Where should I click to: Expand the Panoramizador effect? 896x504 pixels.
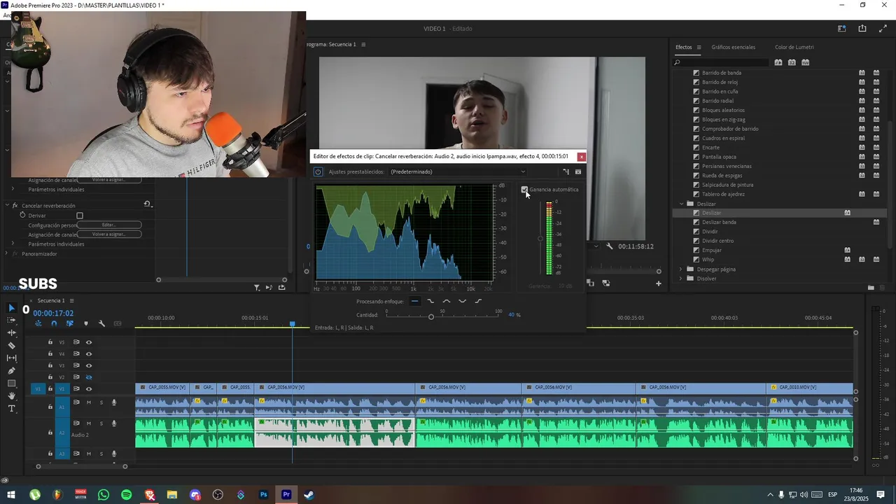tap(6, 253)
